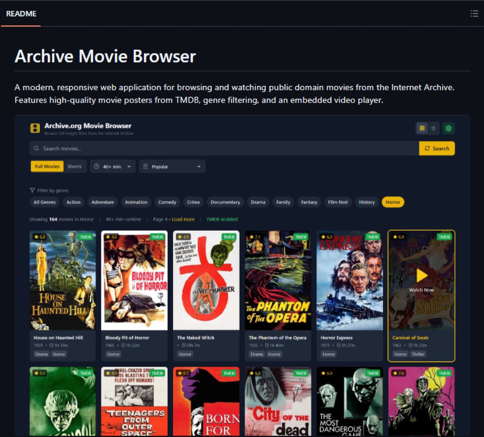Click the Archive.org Movie Browser app title
Screen dimensions: 484x437
tap(88, 126)
